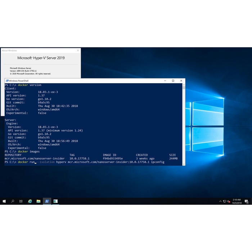Click 'Thu Aug 30 18:56:49 2018' server built

pos(58,141)
